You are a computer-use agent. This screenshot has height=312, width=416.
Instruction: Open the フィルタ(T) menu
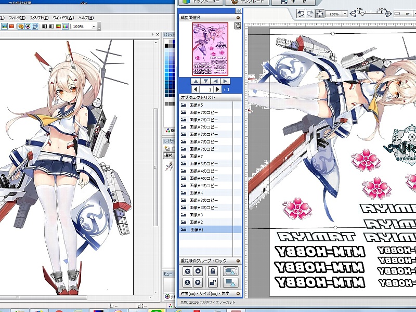(x=17, y=18)
